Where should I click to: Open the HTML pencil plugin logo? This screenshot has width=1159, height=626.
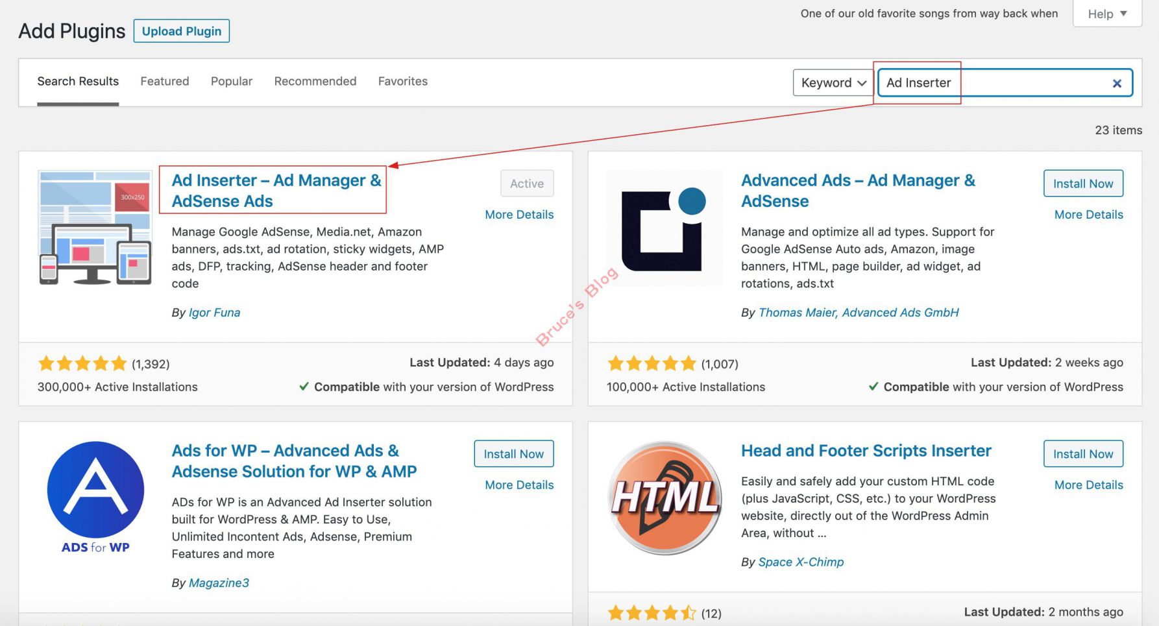(x=665, y=498)
